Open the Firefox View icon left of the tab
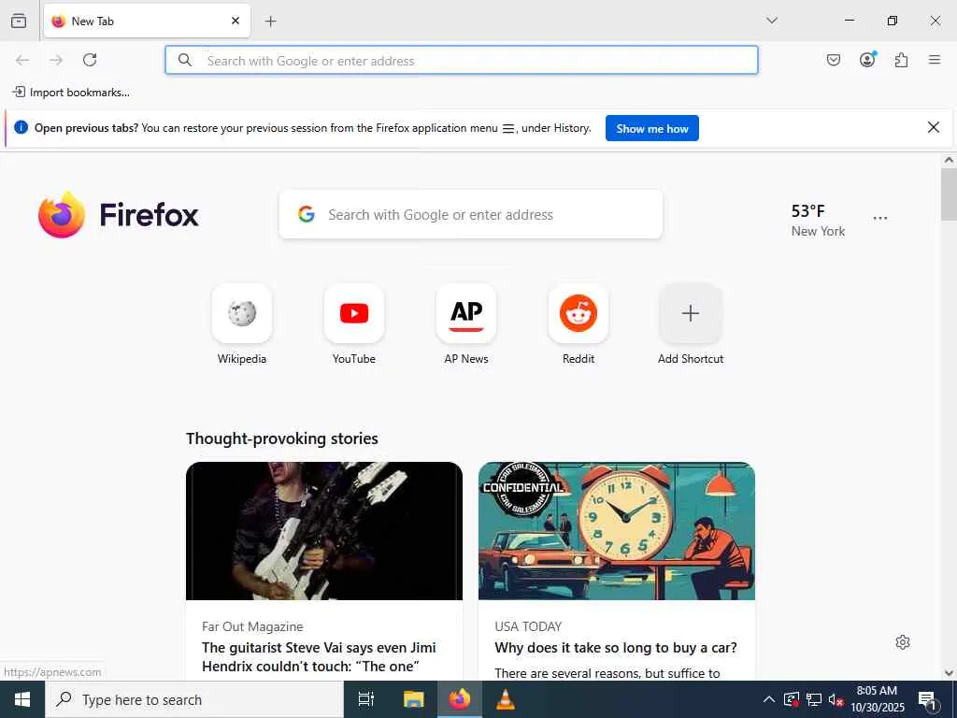The image size is (957, 718). [19, 21]
